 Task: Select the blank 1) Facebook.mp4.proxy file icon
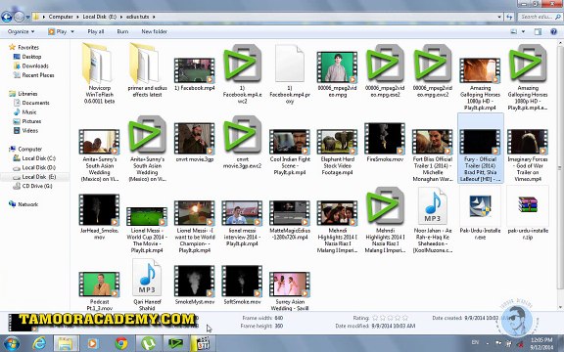click(x=290, y=64)
